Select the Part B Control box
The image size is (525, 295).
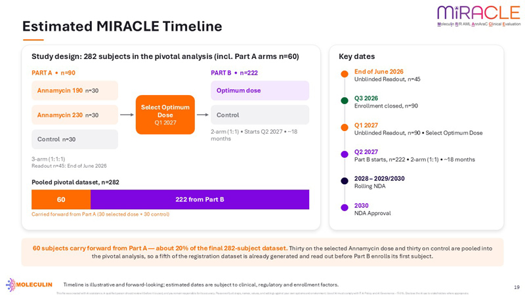[260, 115]
